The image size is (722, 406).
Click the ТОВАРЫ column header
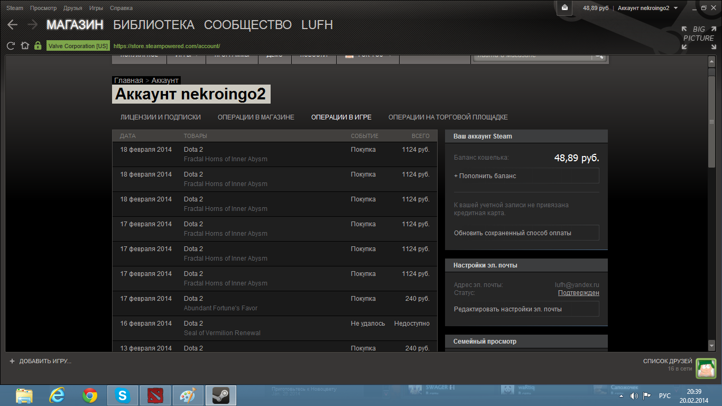(196, 136)
